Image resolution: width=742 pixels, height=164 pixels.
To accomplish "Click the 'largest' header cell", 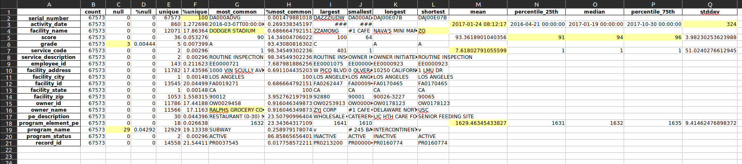I will (x=330, y=12).
